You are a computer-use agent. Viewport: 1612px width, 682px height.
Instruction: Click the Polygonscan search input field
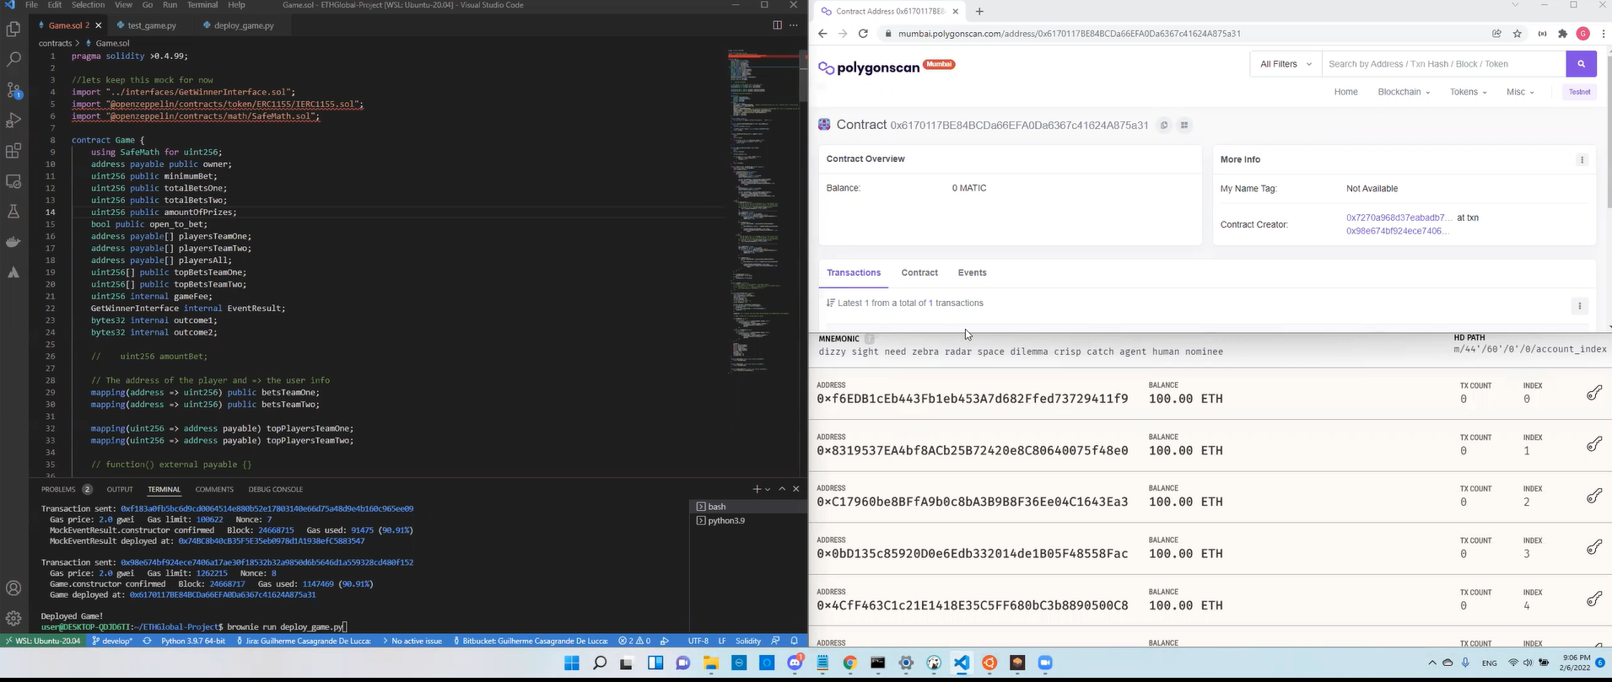1444,64
